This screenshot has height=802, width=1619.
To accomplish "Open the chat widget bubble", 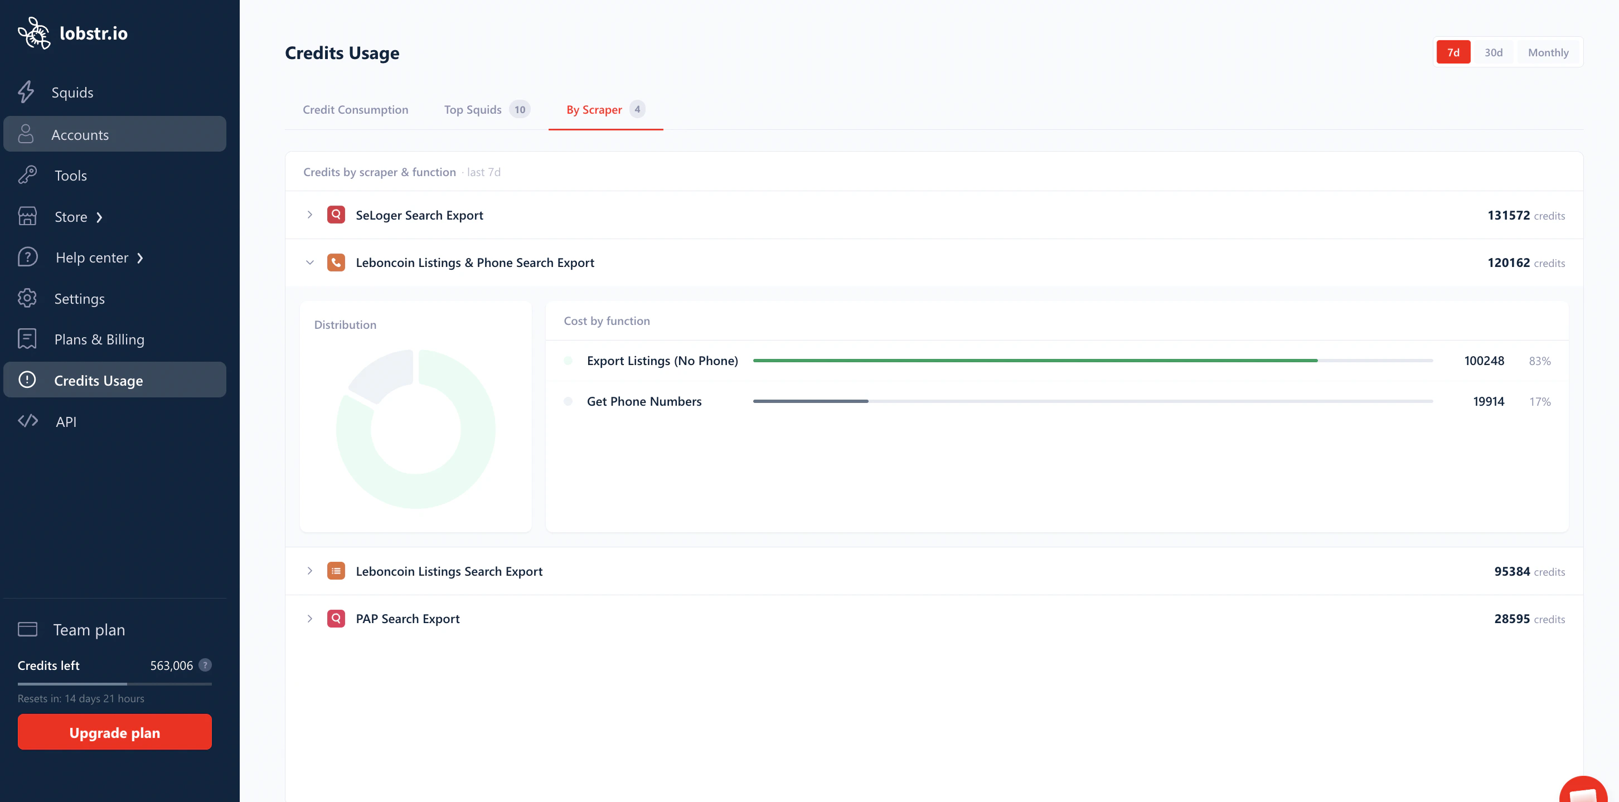I will 1583,789.
